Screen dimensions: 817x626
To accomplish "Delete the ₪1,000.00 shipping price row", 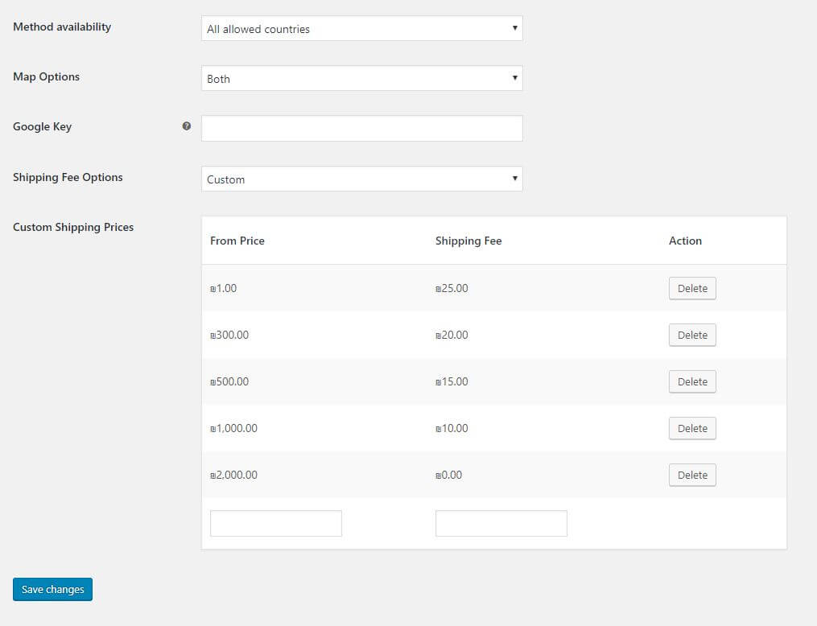I will pos(691,429).
